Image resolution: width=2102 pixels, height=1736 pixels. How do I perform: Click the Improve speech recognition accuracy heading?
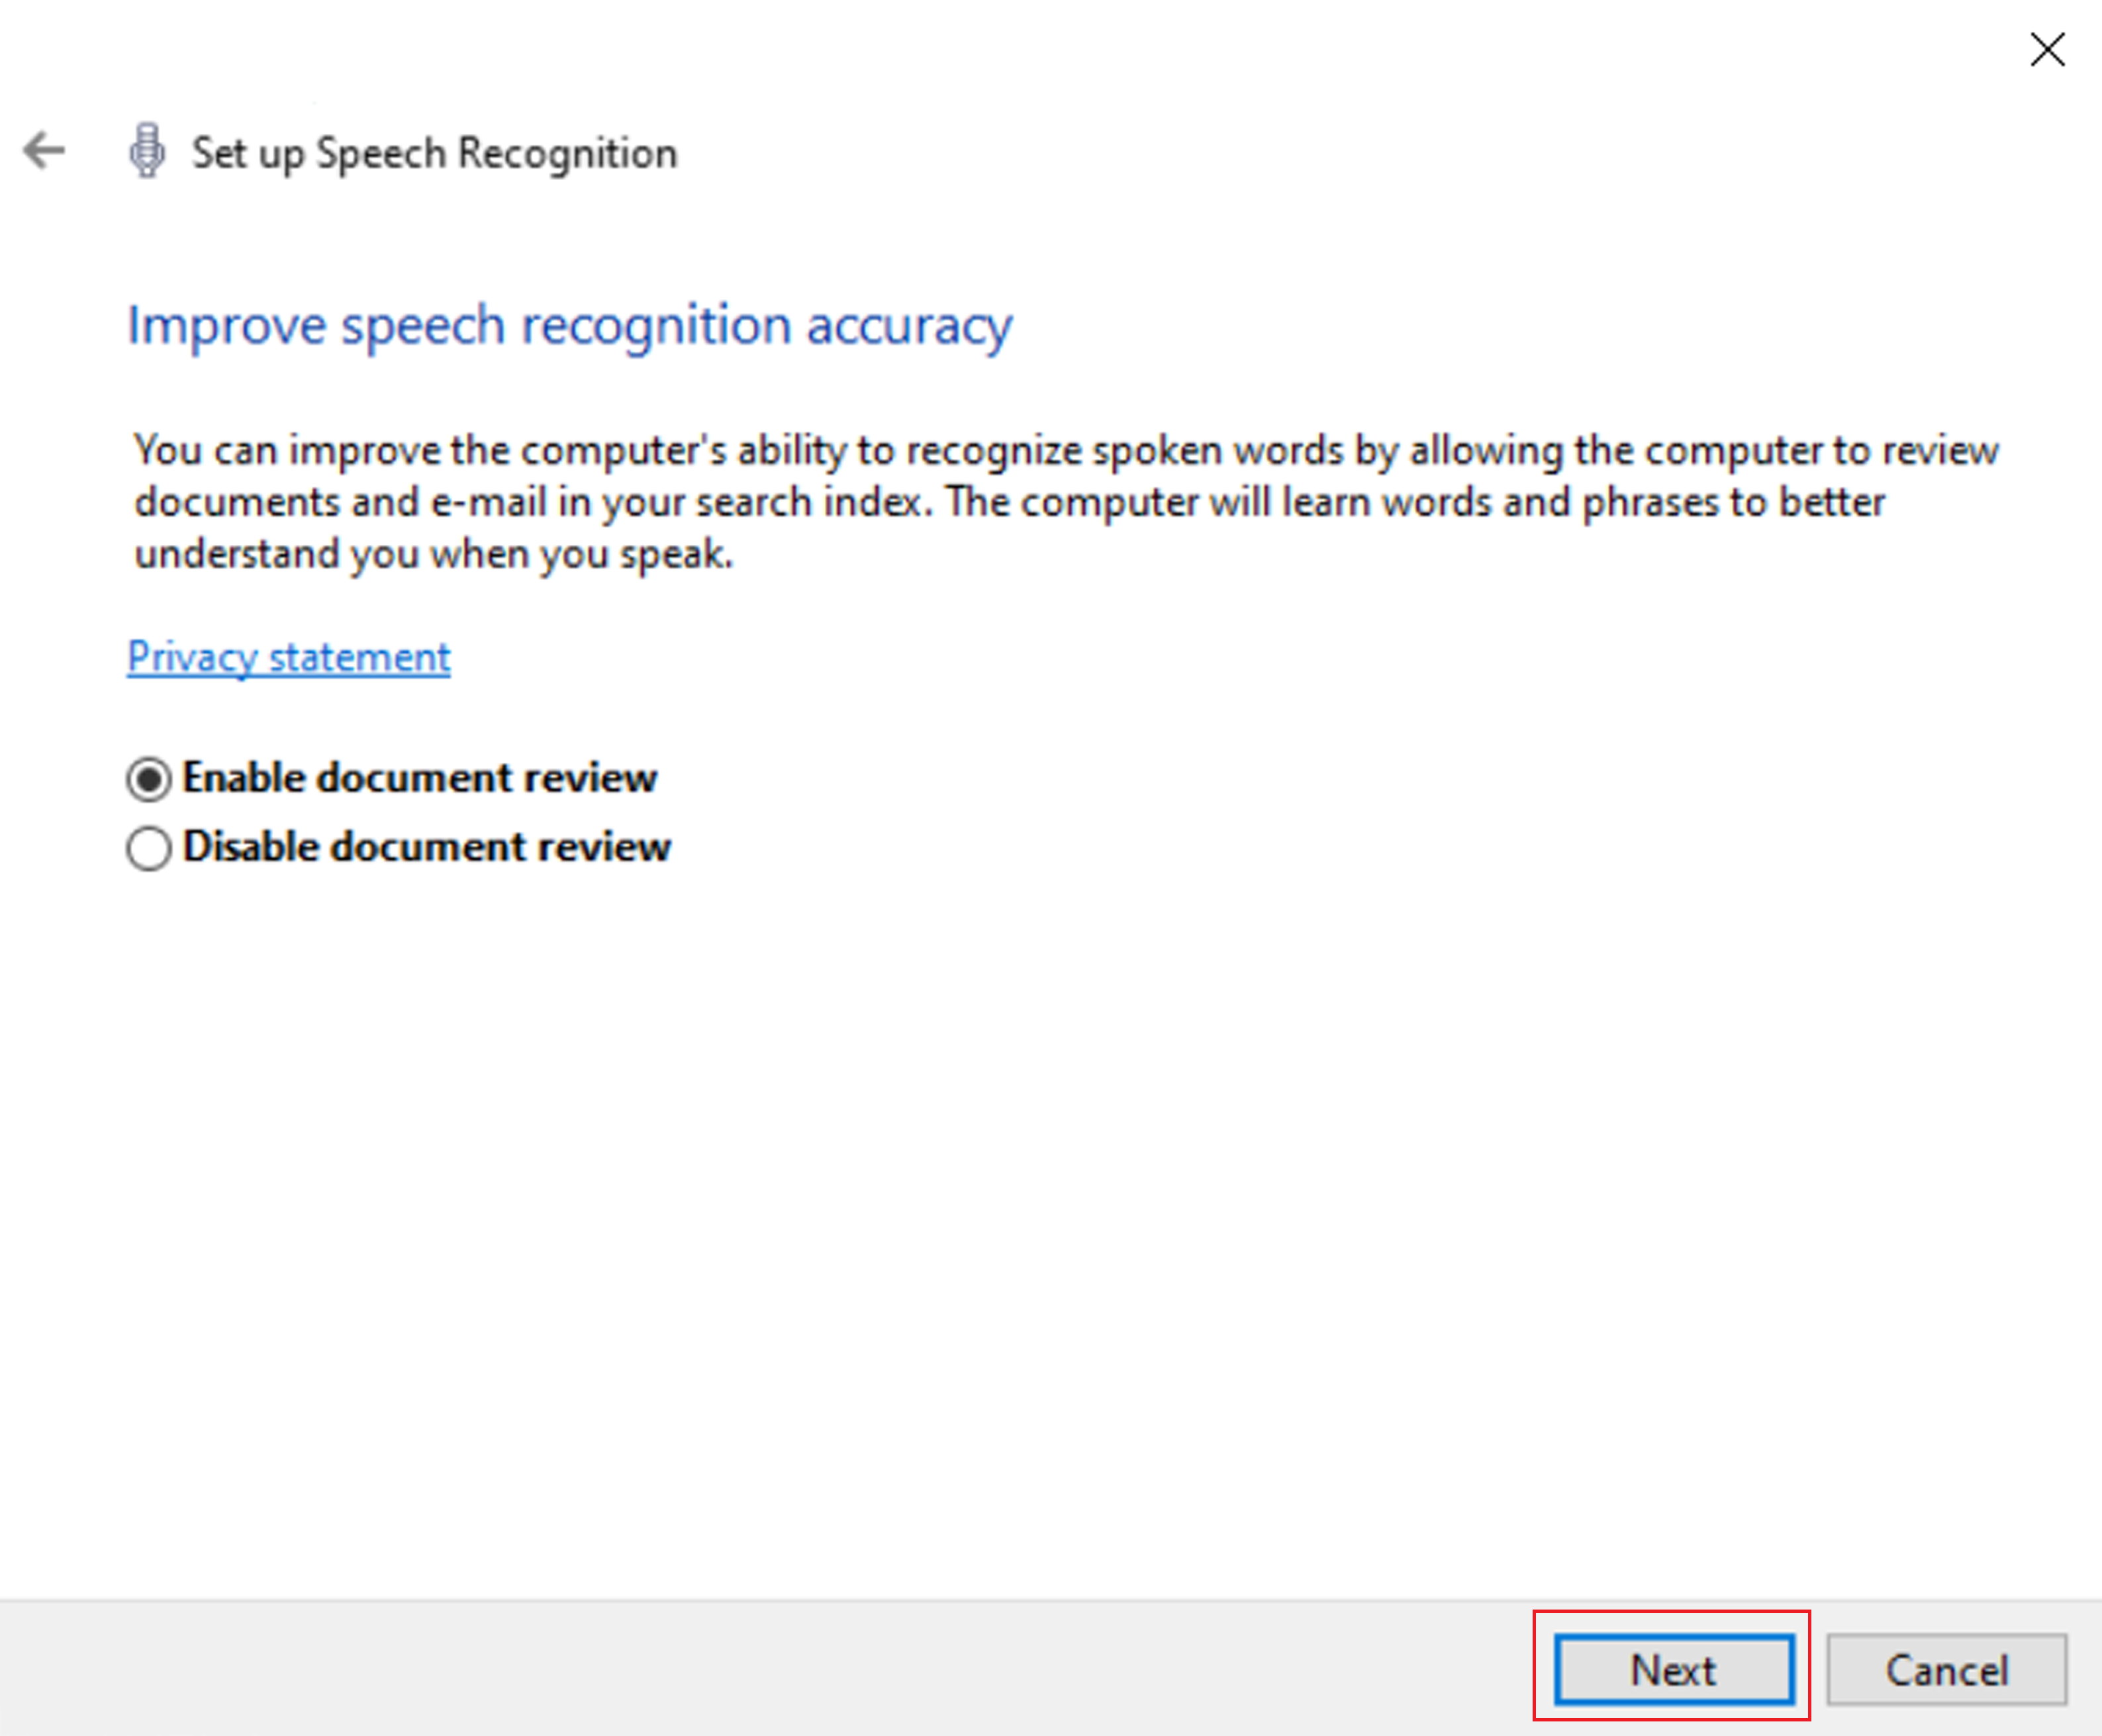point(569,324)
